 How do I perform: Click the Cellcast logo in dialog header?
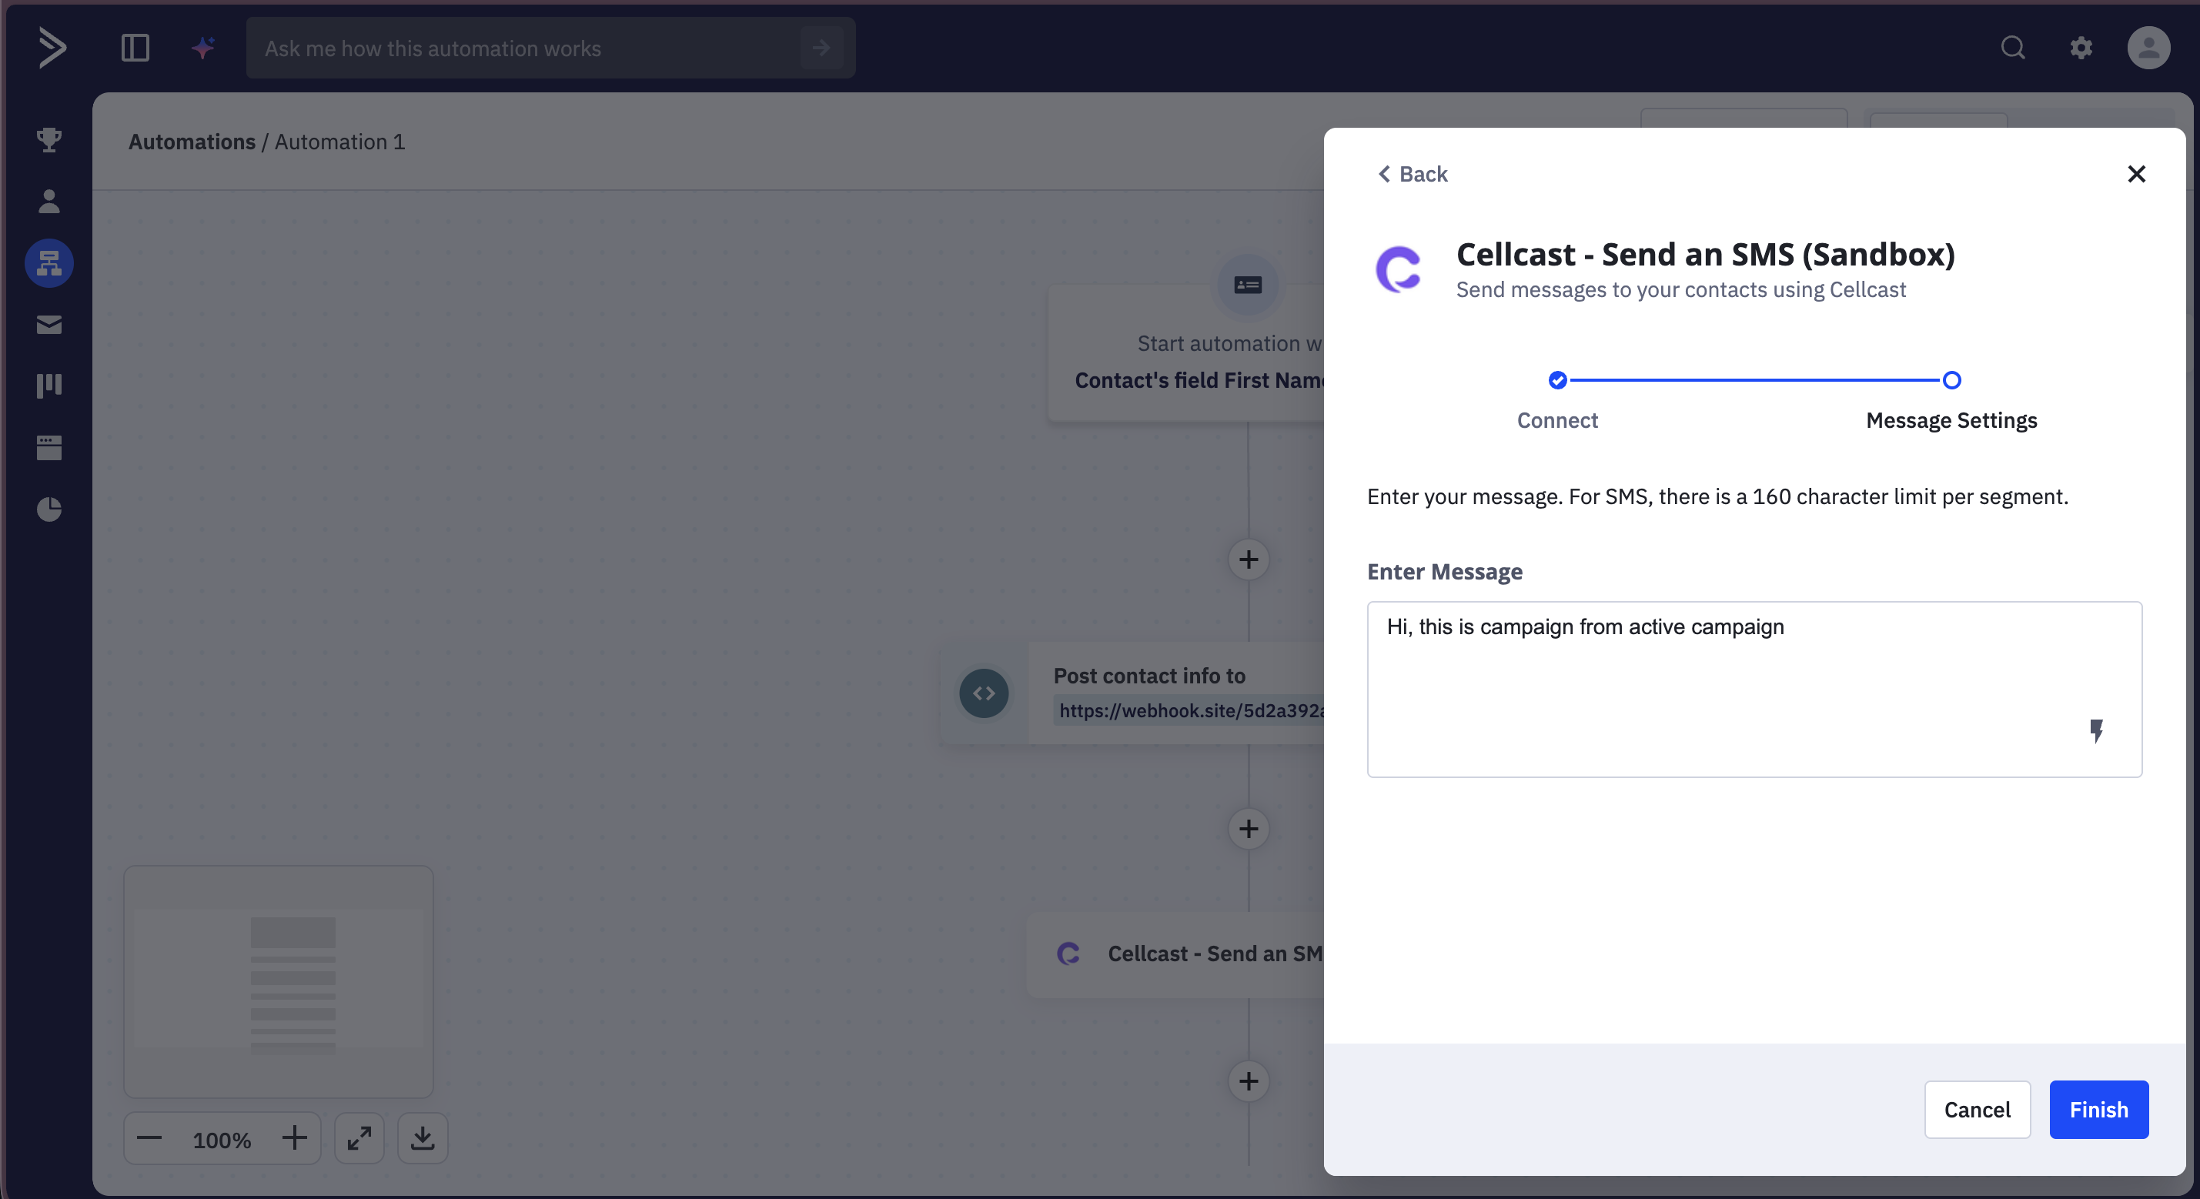[1399, 270]
